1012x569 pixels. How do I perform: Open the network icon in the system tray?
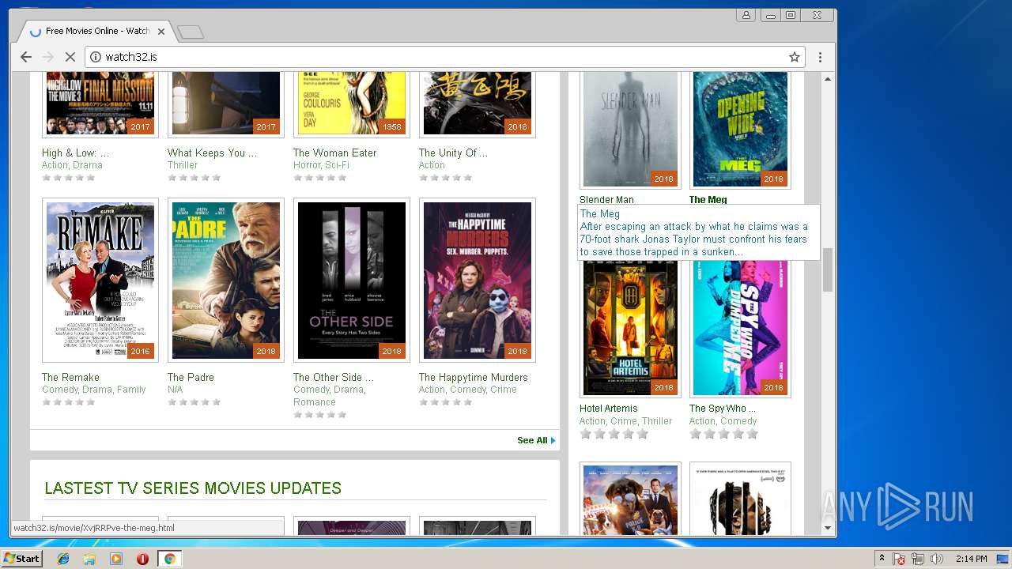pyautogui.click(x=919, y=559)
